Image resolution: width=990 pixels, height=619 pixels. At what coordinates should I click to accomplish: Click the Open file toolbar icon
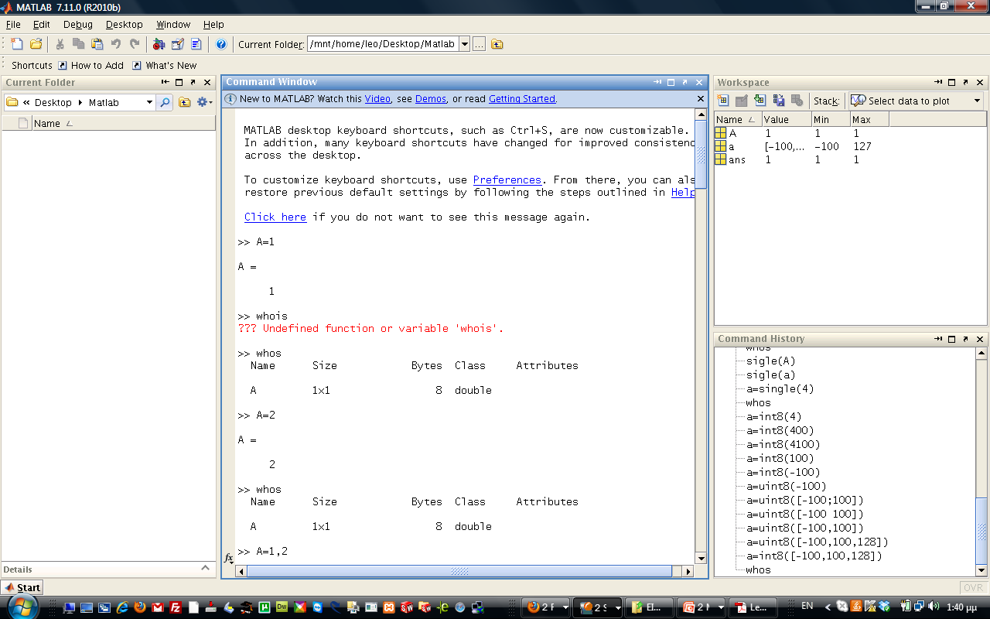pyautogui.click(x=36, y=44)
